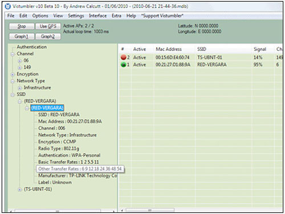
Task: Select the red status icon for TS-UBNT-01
Action: tap(124, 57)
